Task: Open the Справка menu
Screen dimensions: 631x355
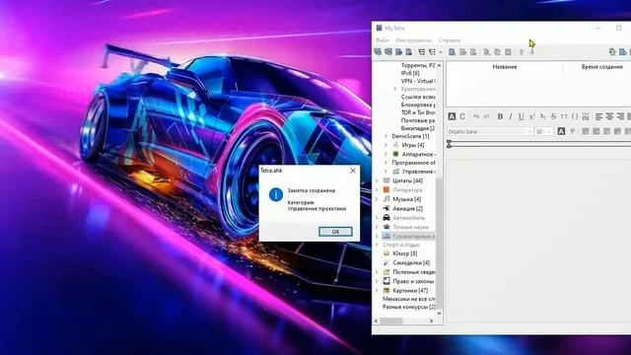Action: tap(450, 40)
